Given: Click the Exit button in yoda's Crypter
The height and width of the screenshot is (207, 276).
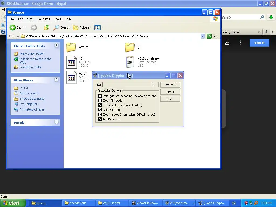Looking at the screenshot, I should tap(170, 99).
